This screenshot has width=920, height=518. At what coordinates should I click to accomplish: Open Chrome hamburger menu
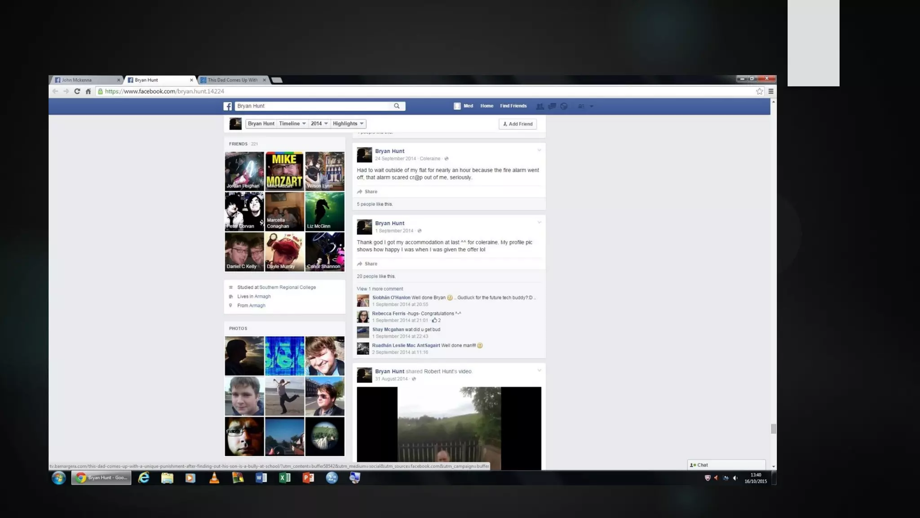(x=771, y=91)
